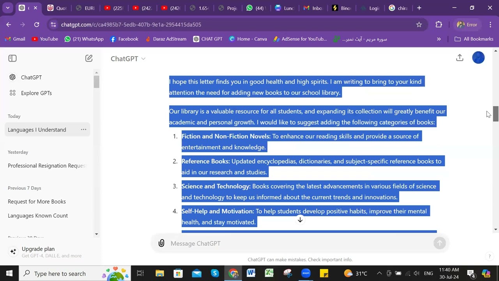Show more hidden bookmarks chevron
The image size is (499, 281).
point(439,39)
